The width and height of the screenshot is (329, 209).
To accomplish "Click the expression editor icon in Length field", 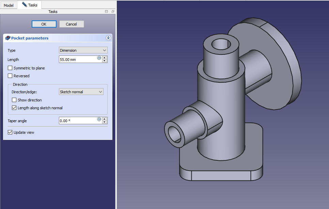I will 99,58.
